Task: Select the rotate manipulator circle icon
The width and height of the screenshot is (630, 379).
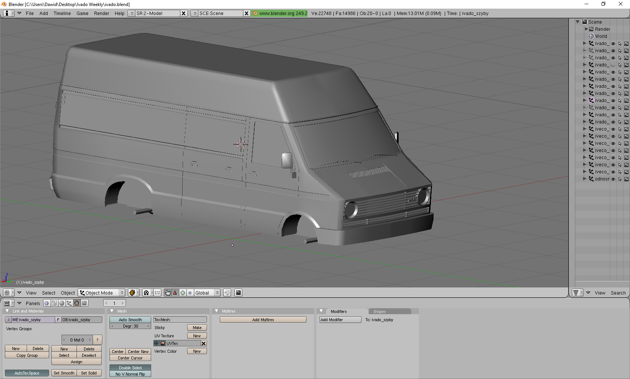Action: 183,293
